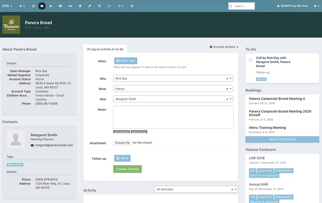Open the Account Actions dropdown
322x203 pixels.
point(224,47)
